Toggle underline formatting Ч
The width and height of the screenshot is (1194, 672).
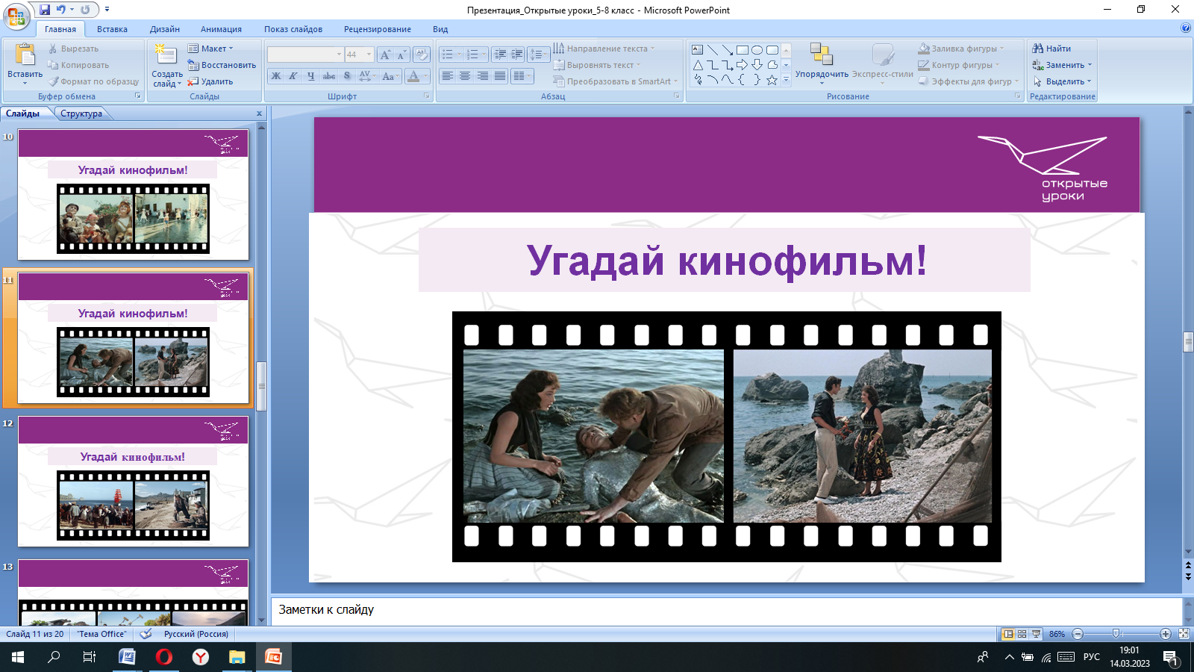[310, 76]
